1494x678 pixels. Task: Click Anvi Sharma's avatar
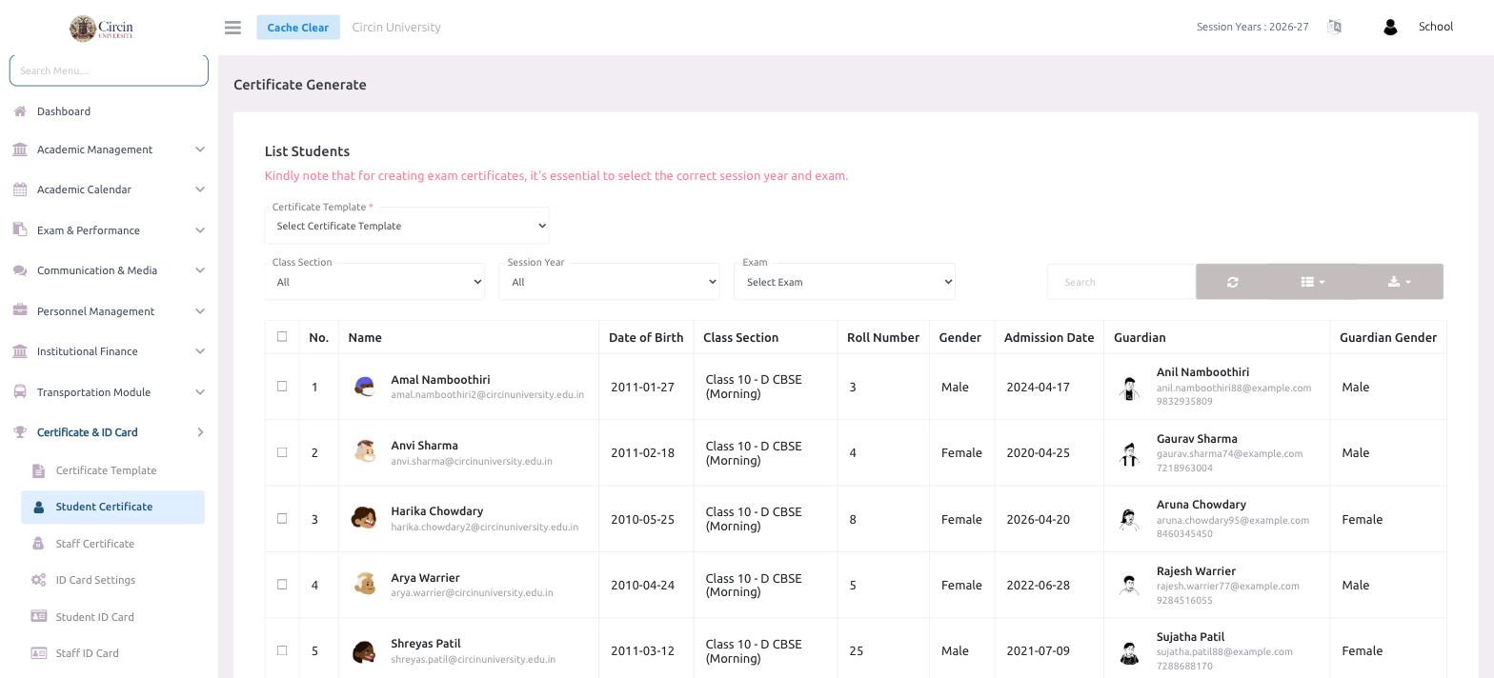tap(364, 452)
